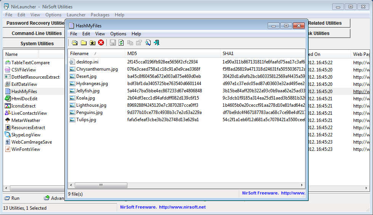Select HashMyFiles entry in NirLauncher list
The image size is (373, 215).
pyautogui.click(x=24, y=92)
